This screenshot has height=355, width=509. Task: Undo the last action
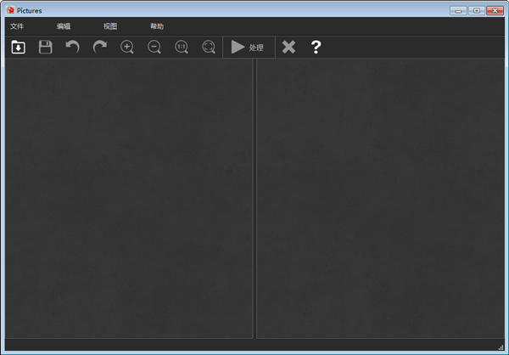(73, 48)
